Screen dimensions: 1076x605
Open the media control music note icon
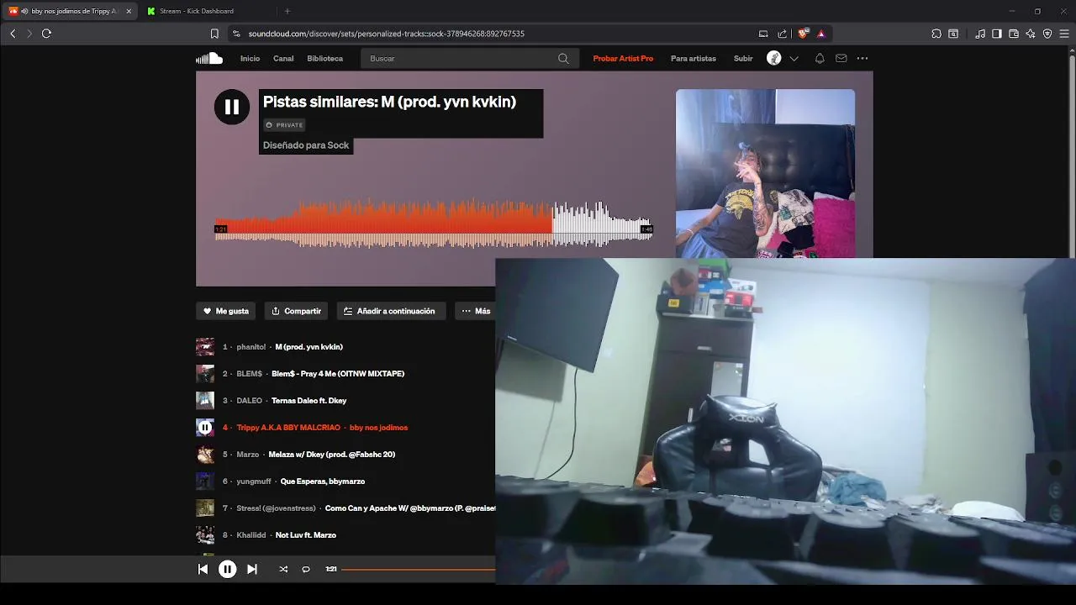980,34
